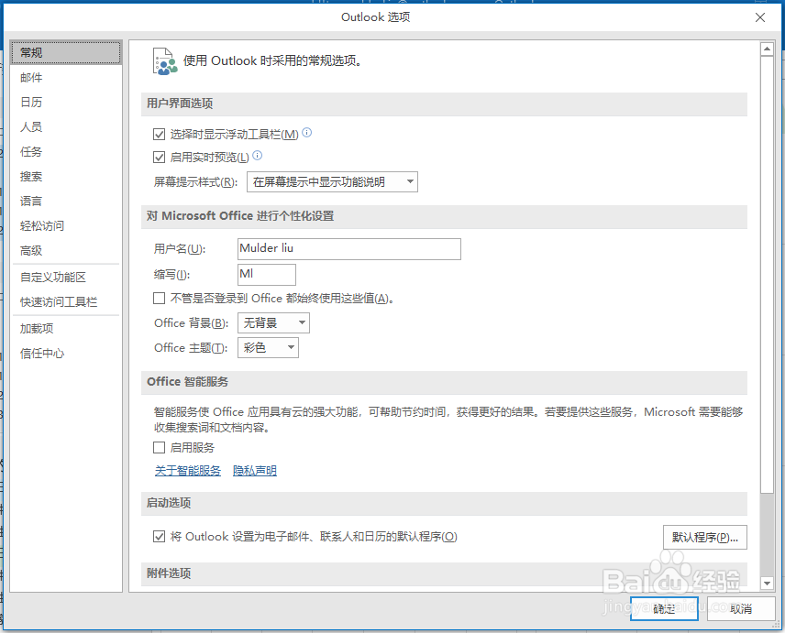Open the 人员 category
The height and width of the screenshot is (633, 785).
[66, 126]
